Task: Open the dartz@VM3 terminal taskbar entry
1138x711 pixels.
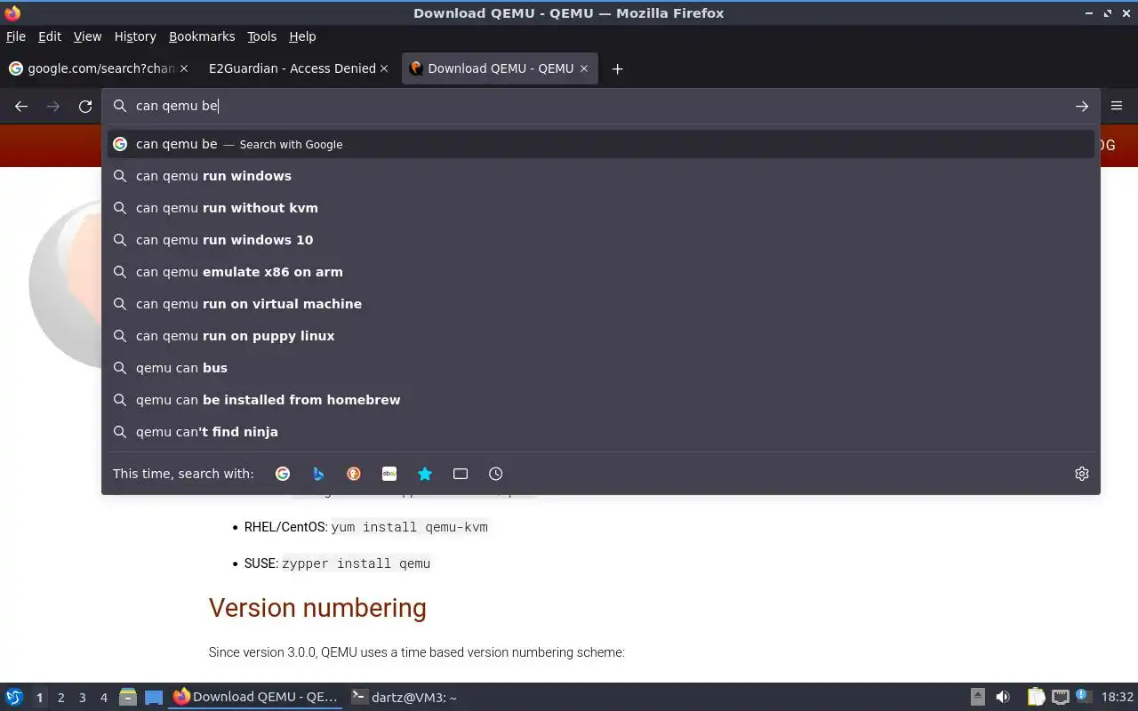Action: tap(405, 697)
